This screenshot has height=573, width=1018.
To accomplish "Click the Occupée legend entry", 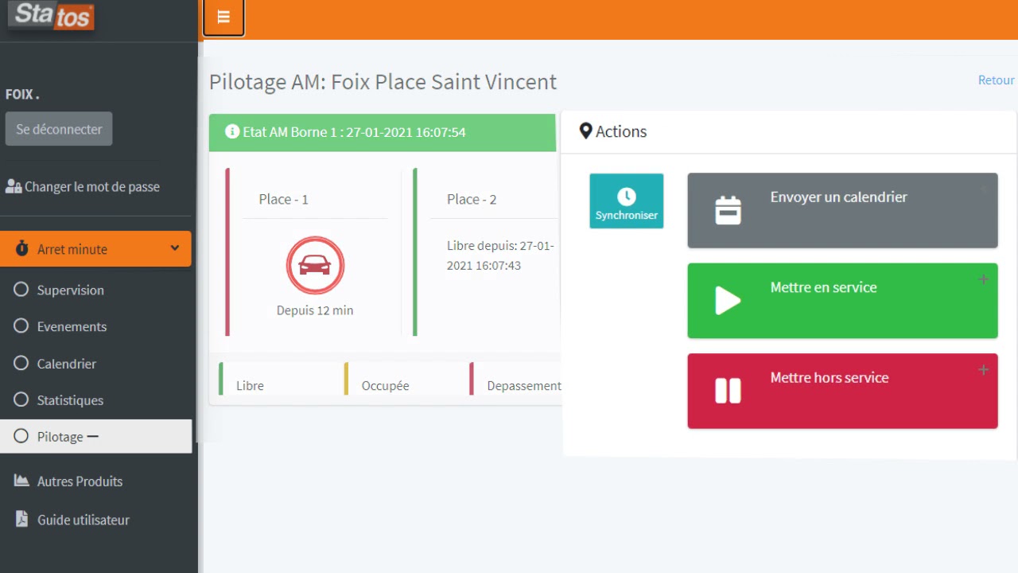I will click(385, 385).
